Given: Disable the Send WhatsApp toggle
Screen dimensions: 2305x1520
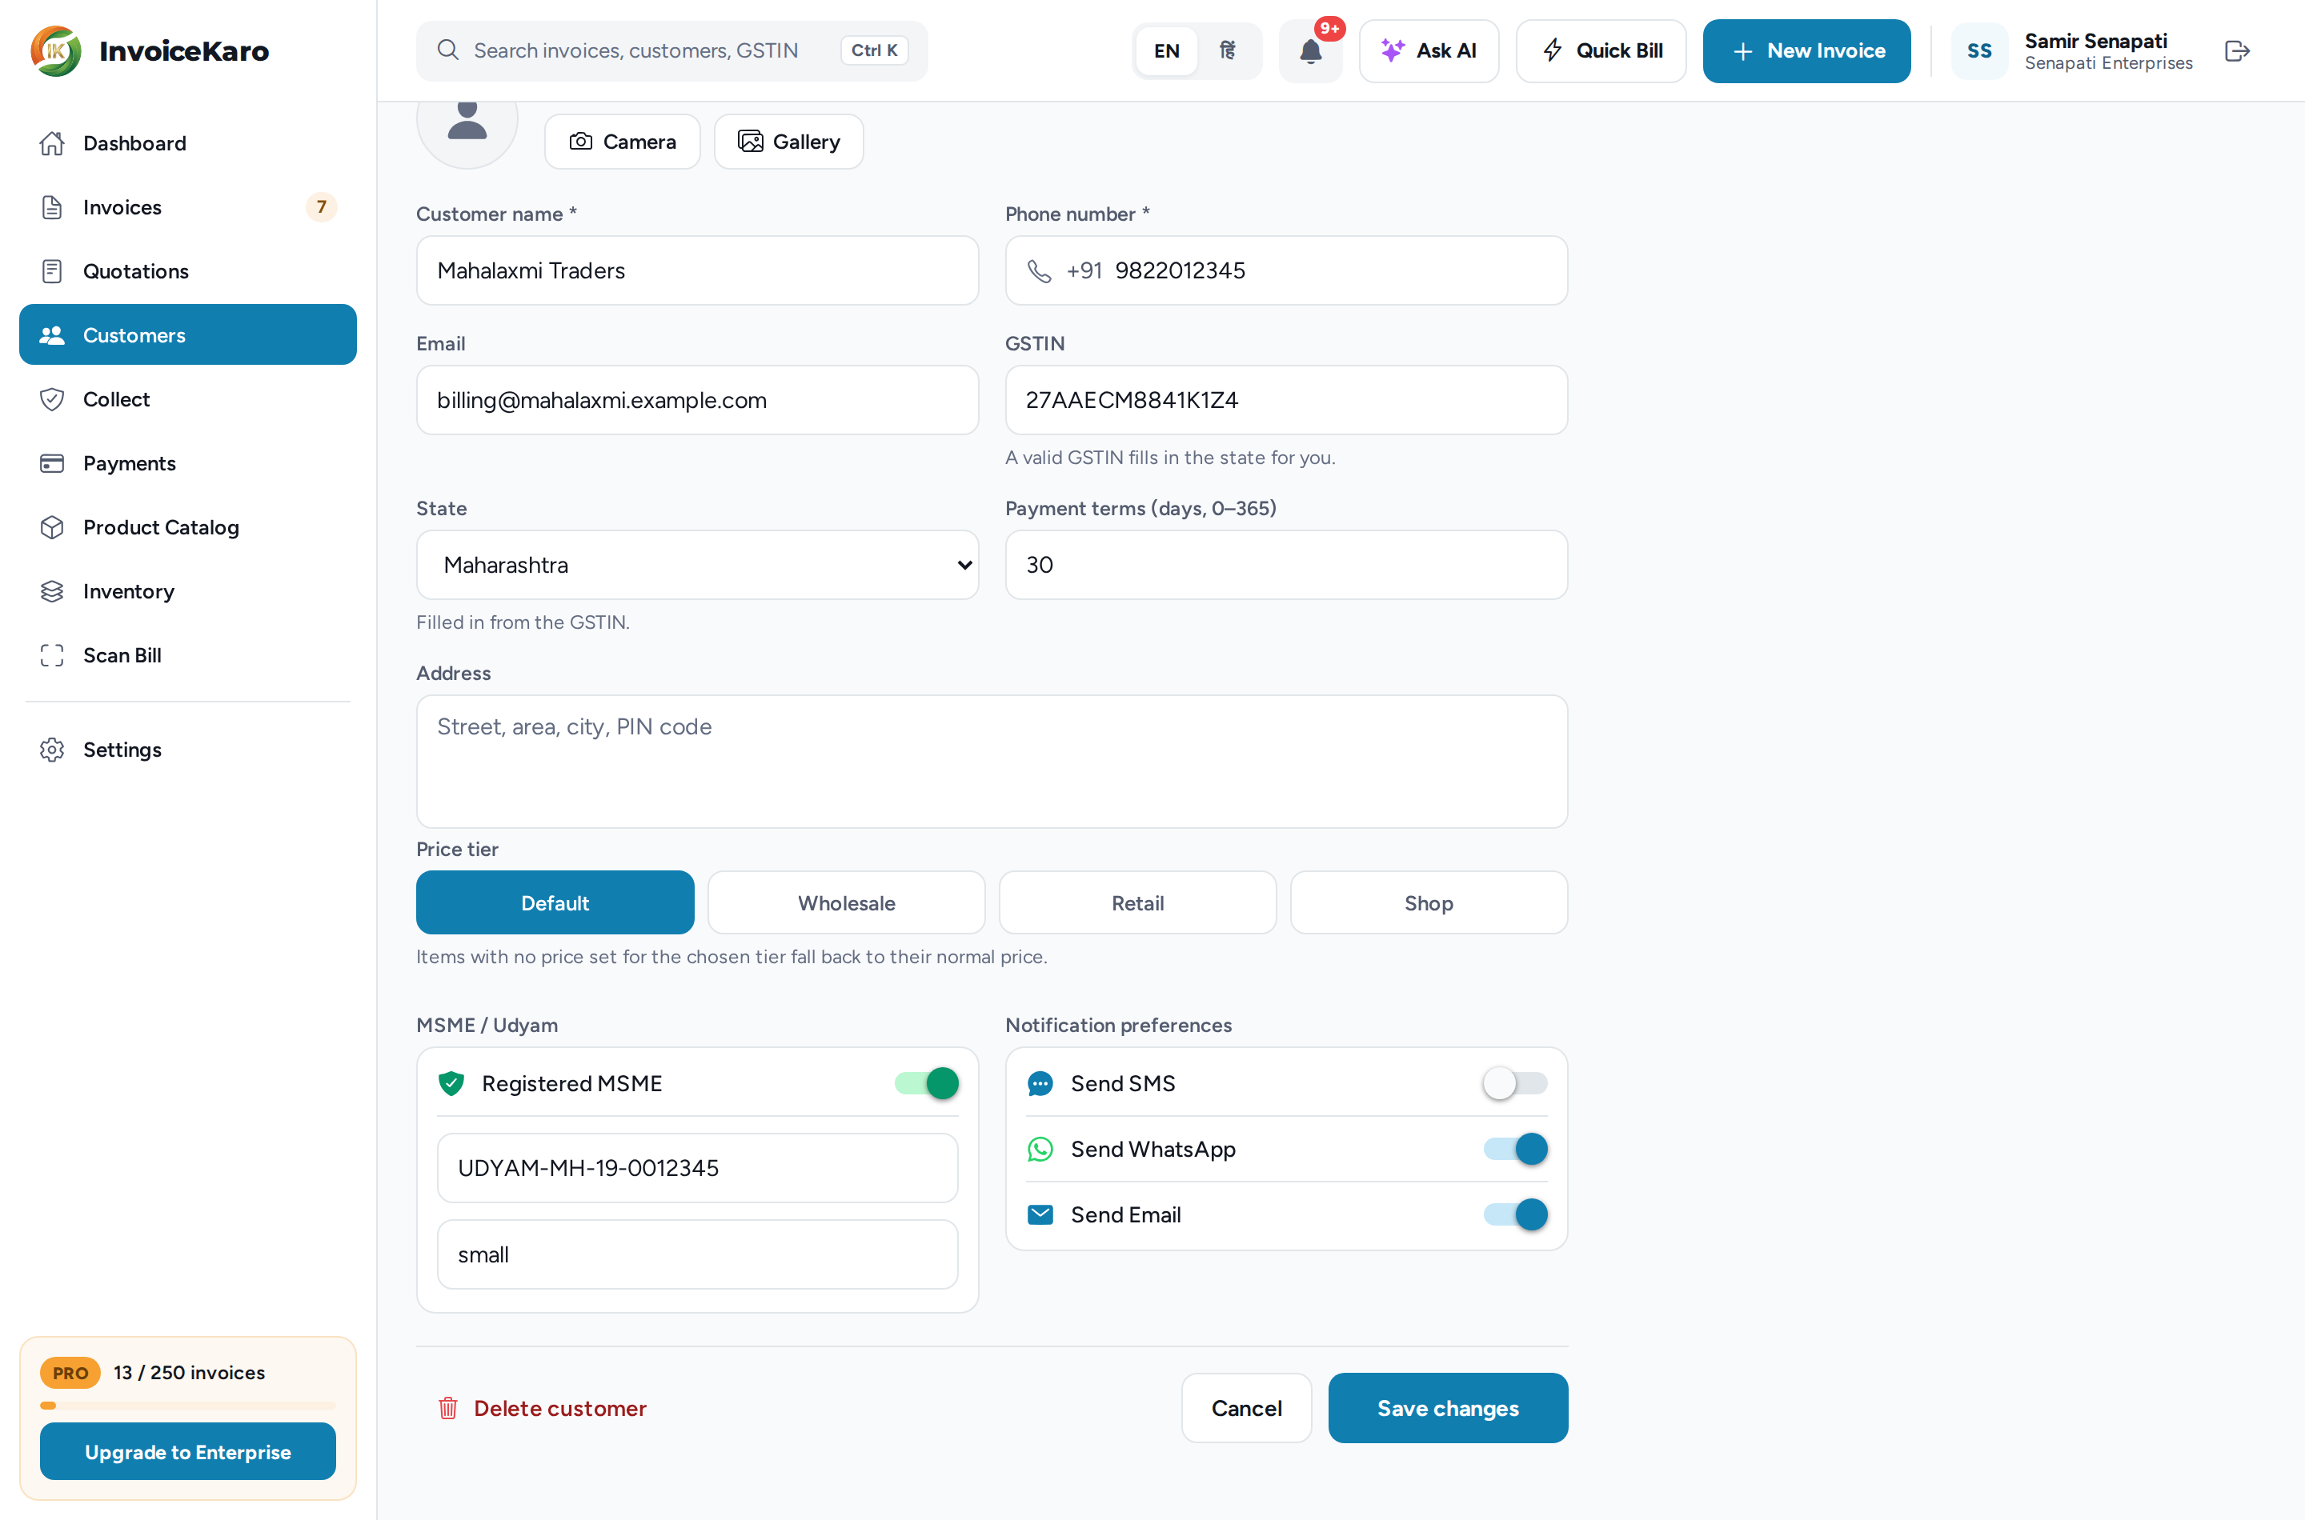Looking at the screenshot, I should tap(1515, 1149).
